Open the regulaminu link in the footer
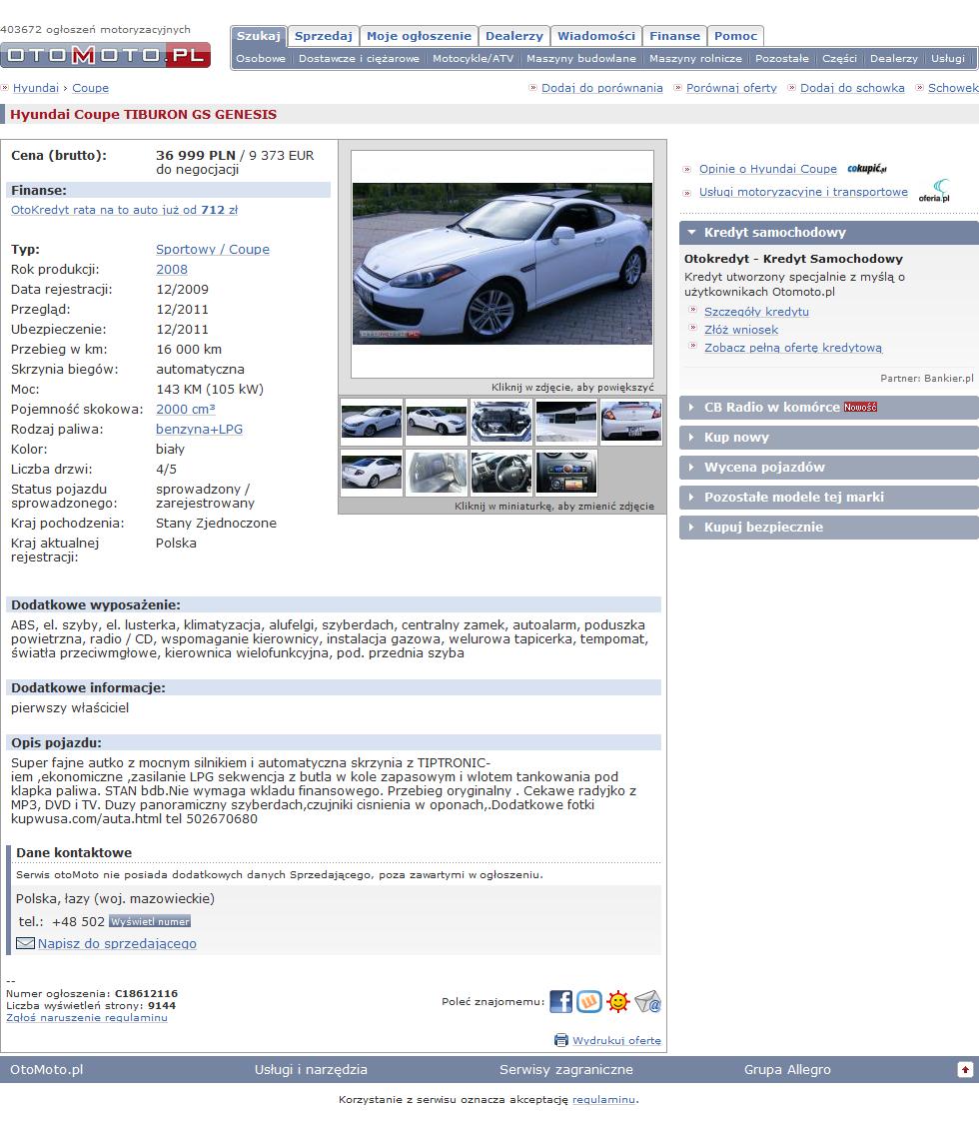 click(x=604, y=1099)
